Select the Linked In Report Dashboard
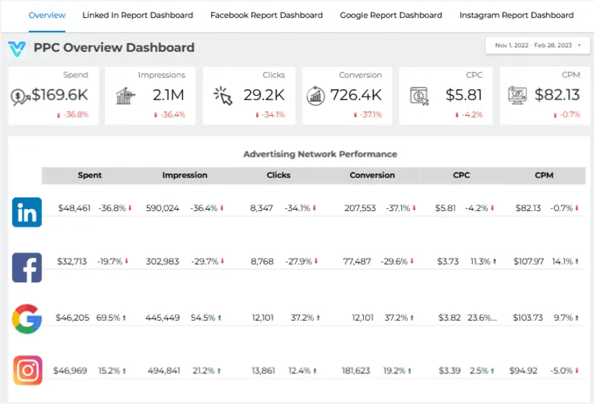The width and height of the screenshot is (594, 404). coord(136,14)
